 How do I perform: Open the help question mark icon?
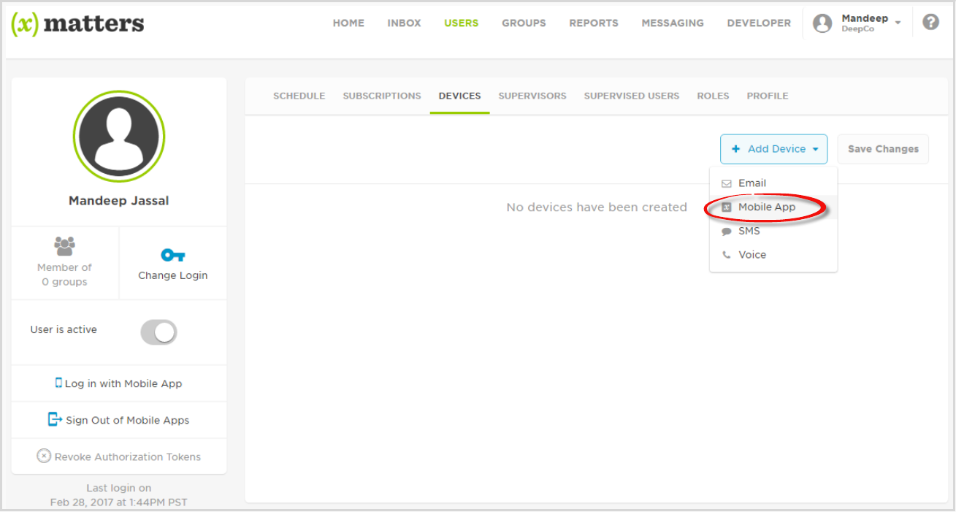point(930,22)
